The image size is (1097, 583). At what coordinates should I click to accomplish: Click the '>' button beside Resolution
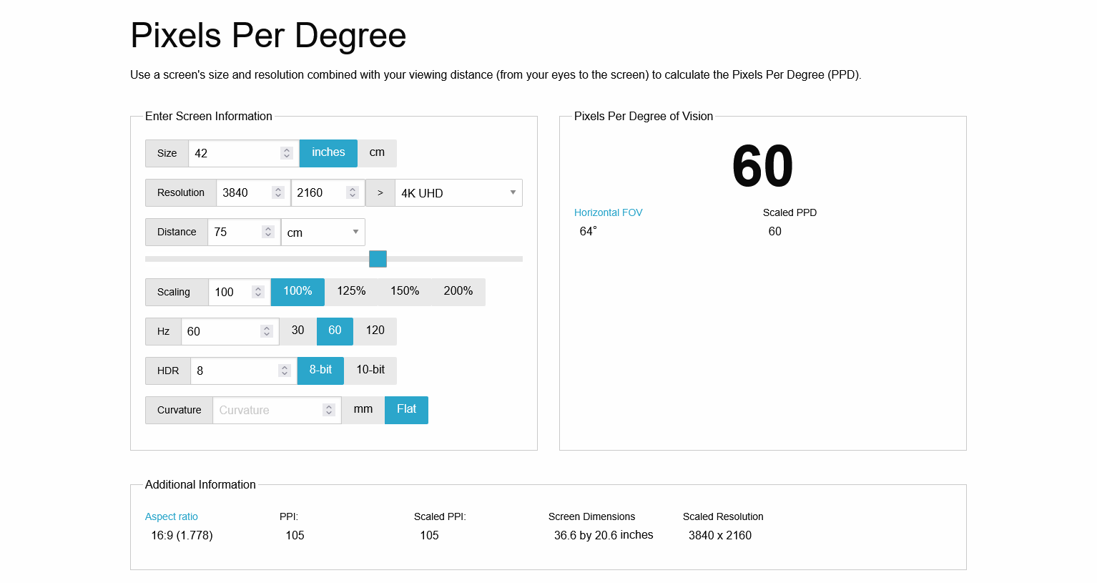(380, 192)
